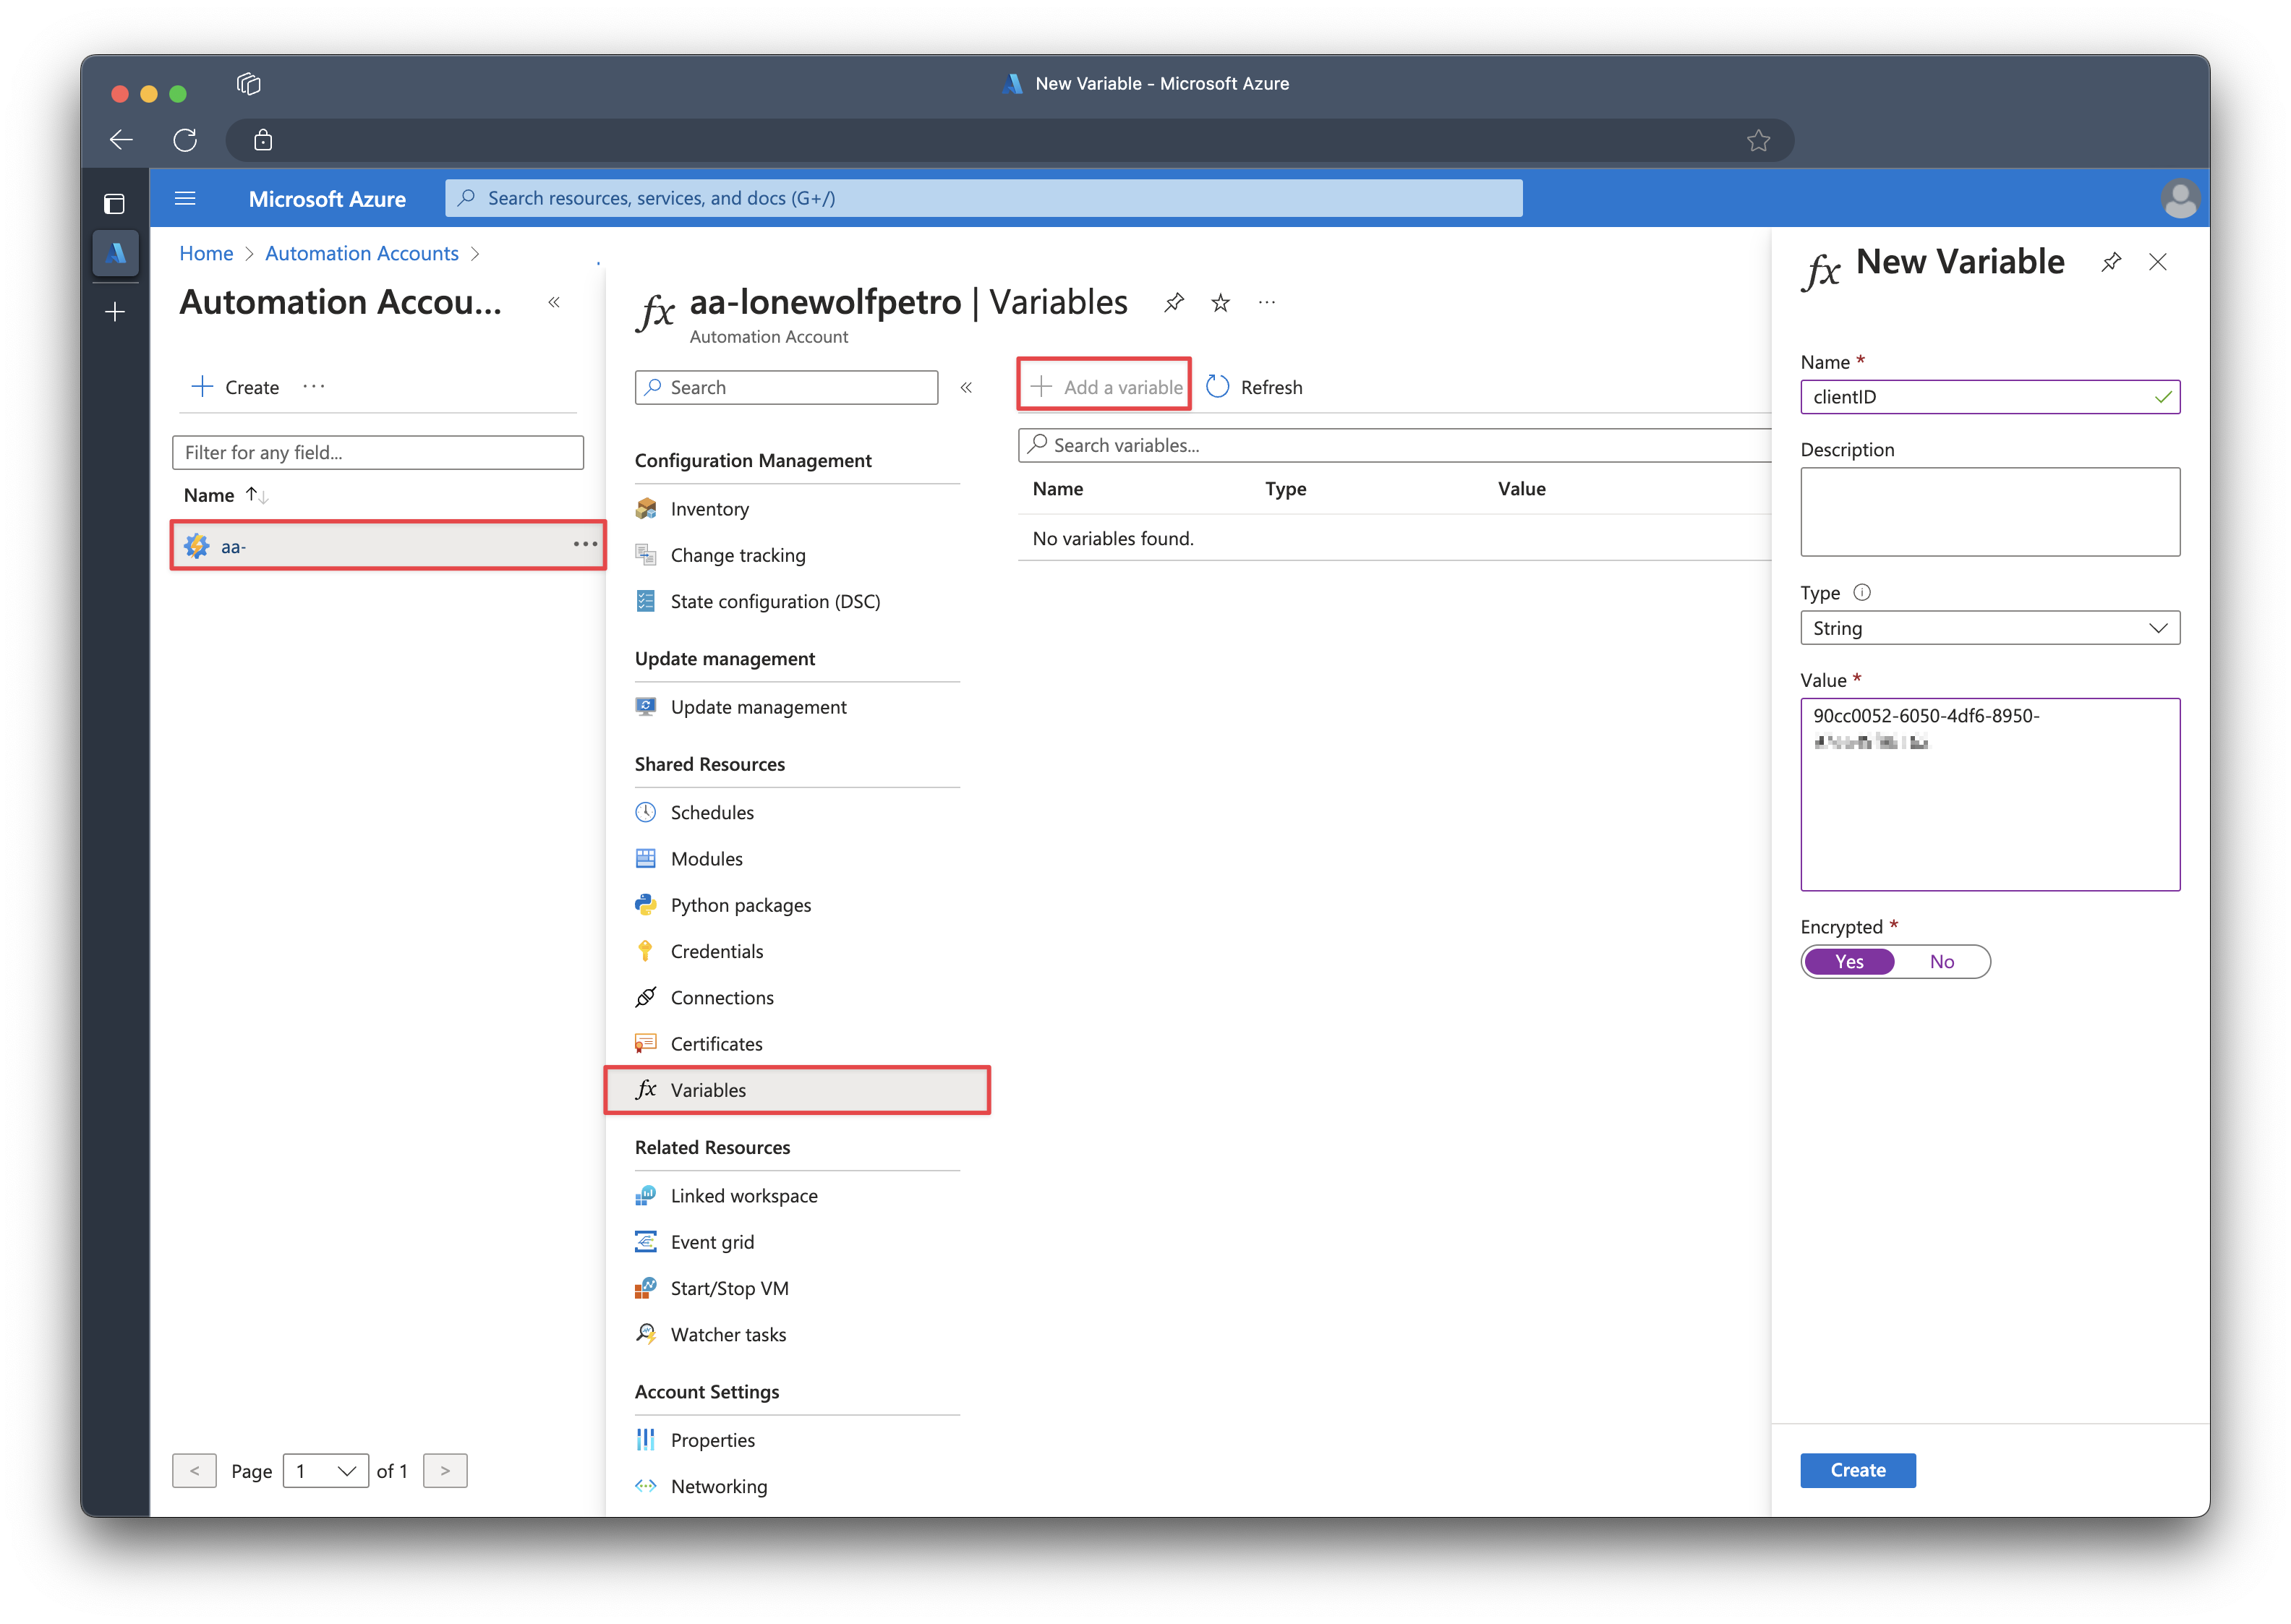Go to Home breadcrumb

click(x=206, y=253)
